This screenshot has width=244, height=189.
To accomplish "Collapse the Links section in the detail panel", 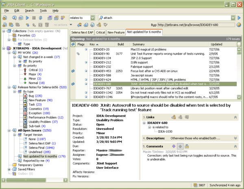I will (235, 117).
